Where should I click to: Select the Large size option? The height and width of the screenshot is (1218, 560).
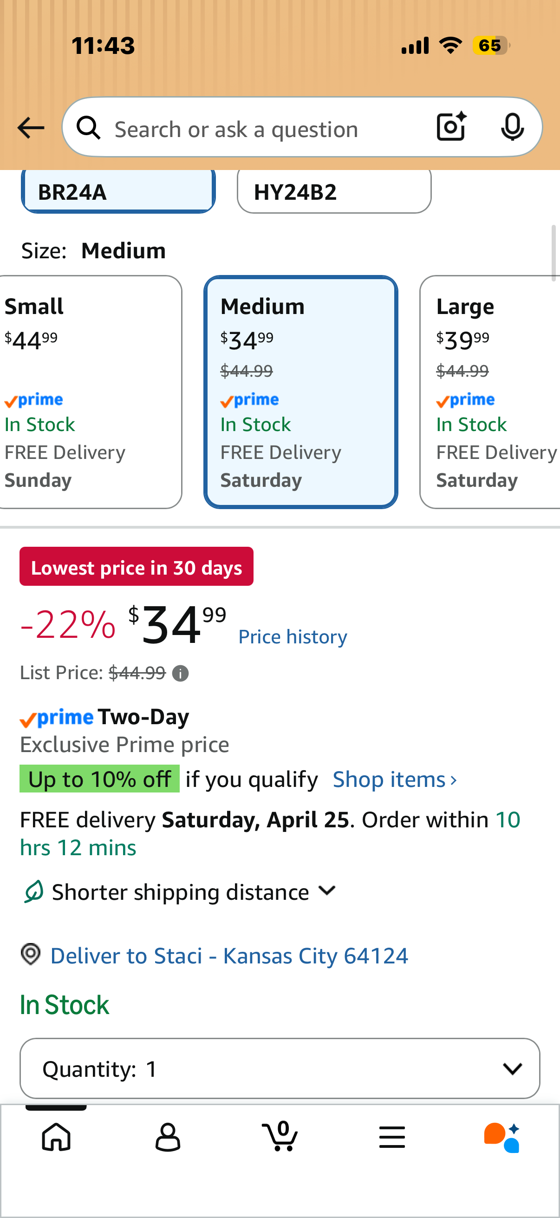click(x=490, y=392)
